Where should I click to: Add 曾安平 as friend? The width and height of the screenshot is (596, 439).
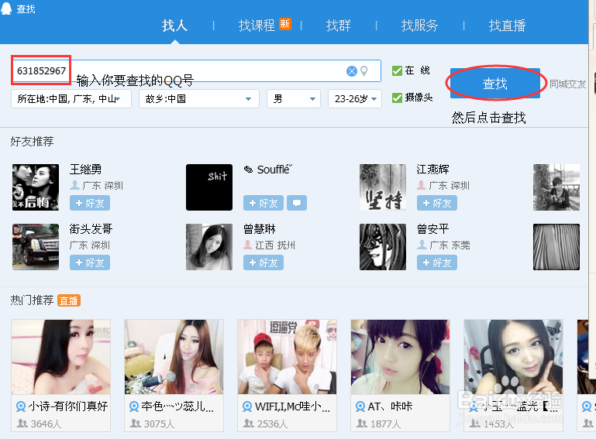tap(437, 262)
